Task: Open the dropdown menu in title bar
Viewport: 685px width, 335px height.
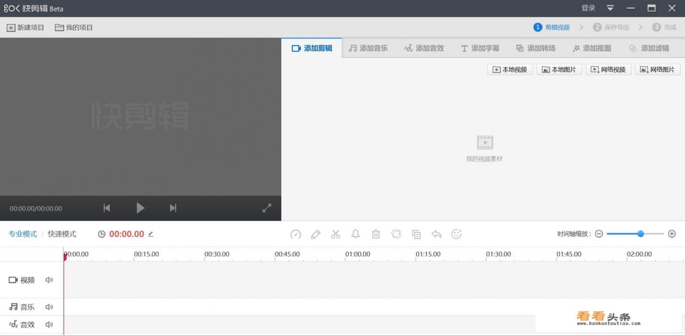Action: pyautogui.click(x=610, y=8)
